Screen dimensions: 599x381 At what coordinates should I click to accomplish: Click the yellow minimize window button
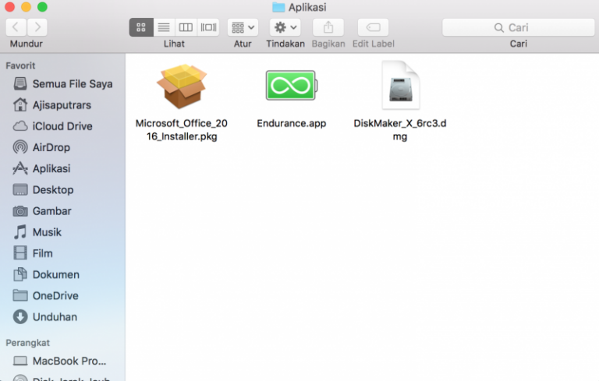click(x=26, y=7)
